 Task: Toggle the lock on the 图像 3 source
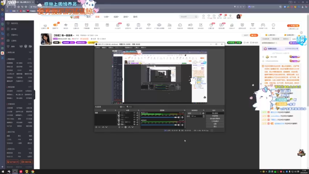(x=137, y=124)
